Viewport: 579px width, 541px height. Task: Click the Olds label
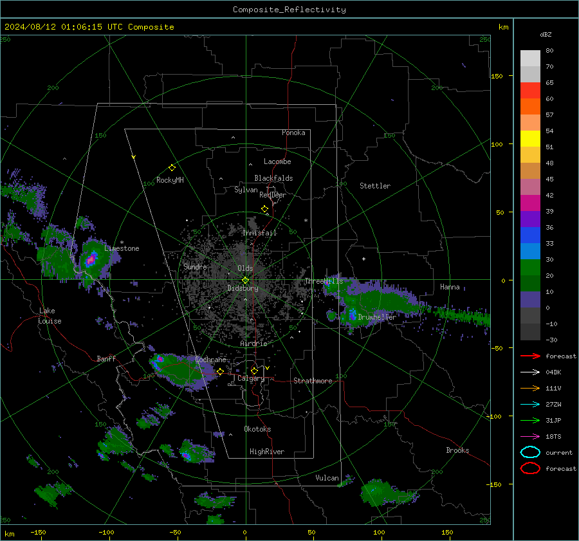[245, 268]
